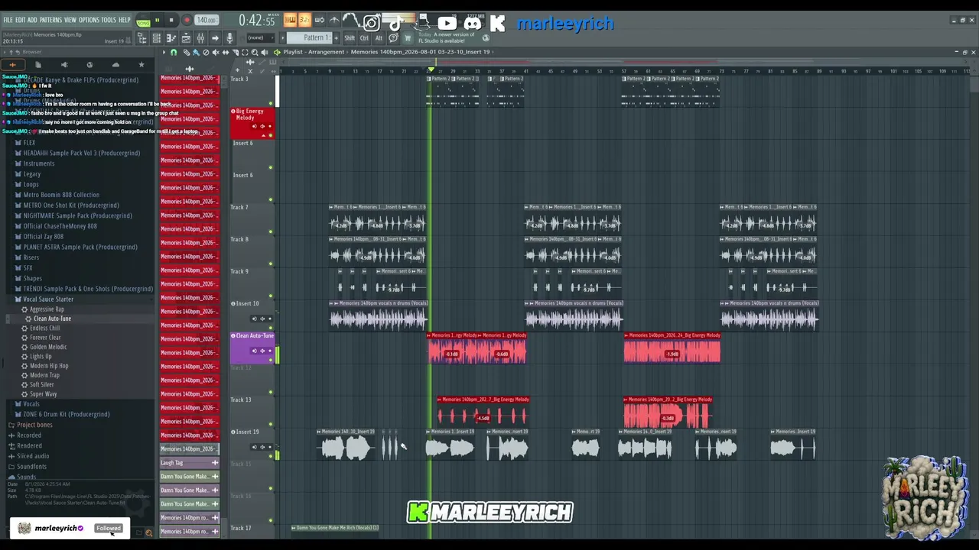The width and height of the screenshot is (979, 550).
Task: Add a new pattern with the plus button
Action: [x=337, y=38]
